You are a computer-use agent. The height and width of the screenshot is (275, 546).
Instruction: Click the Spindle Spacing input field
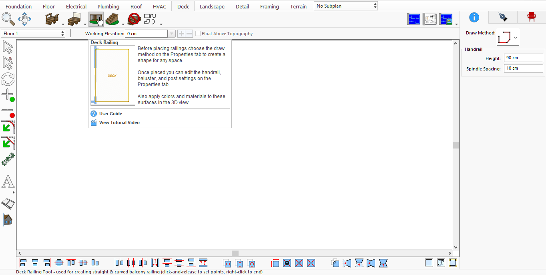[523, 68]
